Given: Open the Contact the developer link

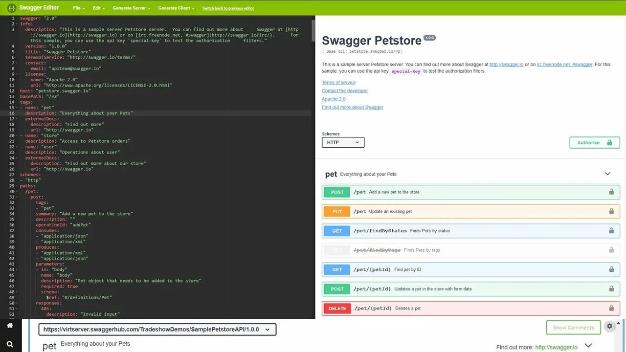Looking at the screenshot, I should click(x=345, y=91).
